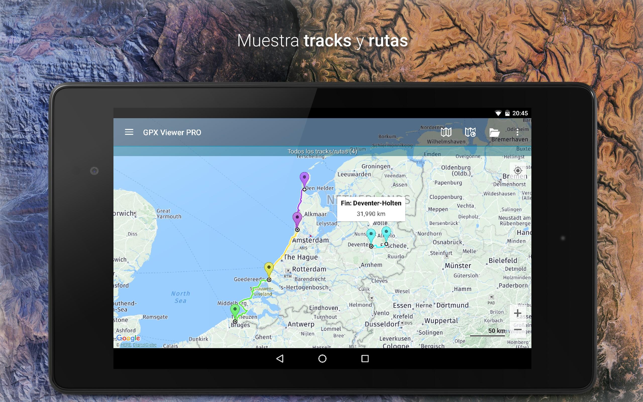The width and height of the screenshot is (643, 402).
Task: Click the Dusseldorf city label
Action: [382, 324]
